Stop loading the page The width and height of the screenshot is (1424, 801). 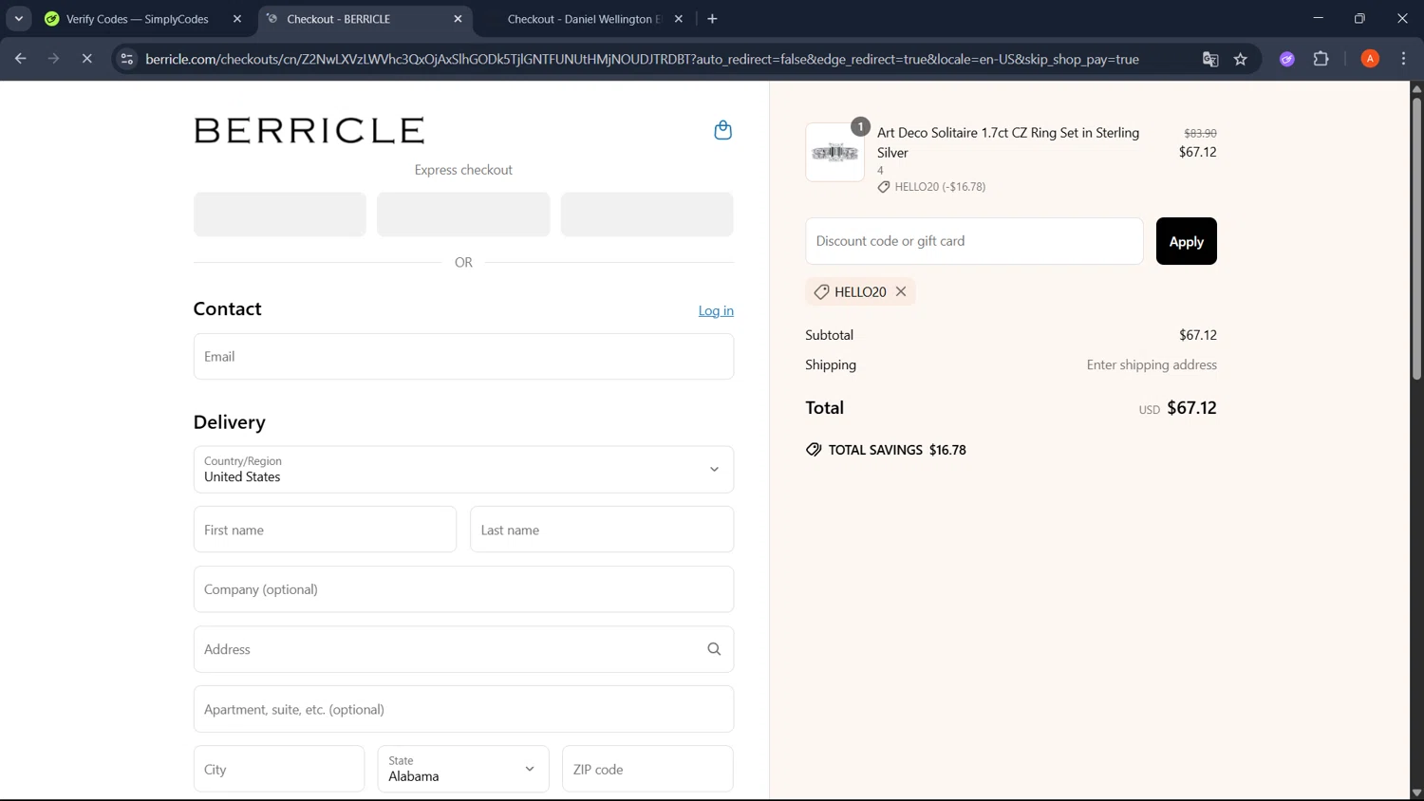87,59
